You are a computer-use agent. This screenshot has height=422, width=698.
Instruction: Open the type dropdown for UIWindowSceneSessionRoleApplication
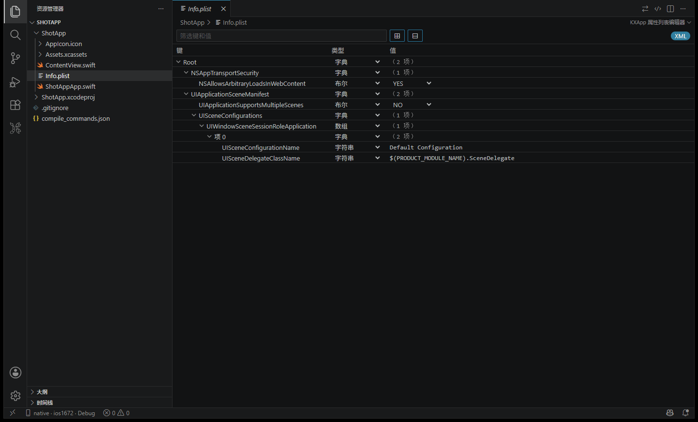pos(357,126)
